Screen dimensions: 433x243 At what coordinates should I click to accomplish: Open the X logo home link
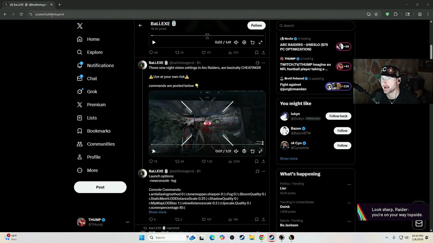click(80, 26)
